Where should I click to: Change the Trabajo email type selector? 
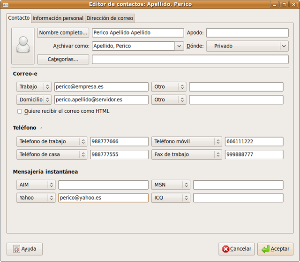[x=34, y=87]
